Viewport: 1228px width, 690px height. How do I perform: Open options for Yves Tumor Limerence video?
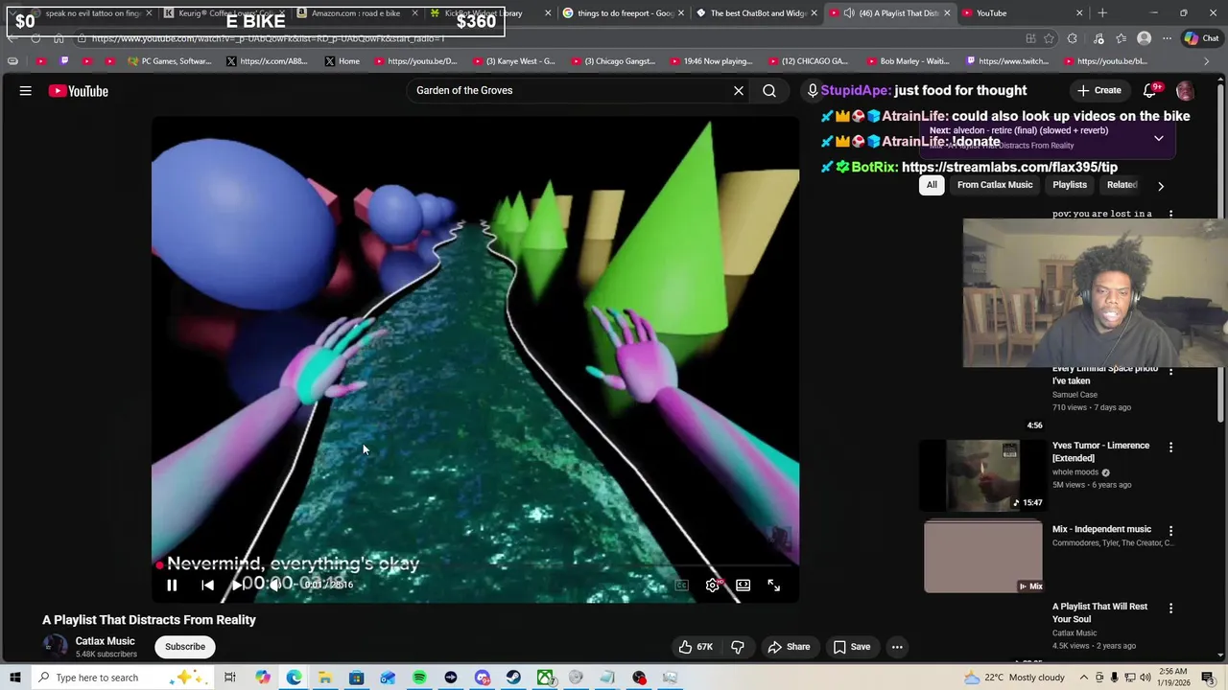(1170, 447)
